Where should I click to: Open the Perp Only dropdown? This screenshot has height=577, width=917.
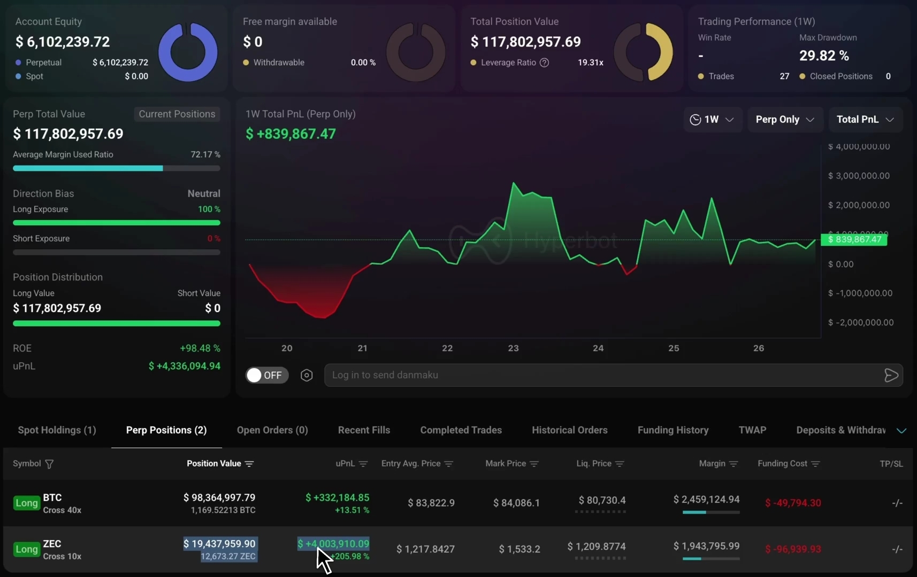785,120
